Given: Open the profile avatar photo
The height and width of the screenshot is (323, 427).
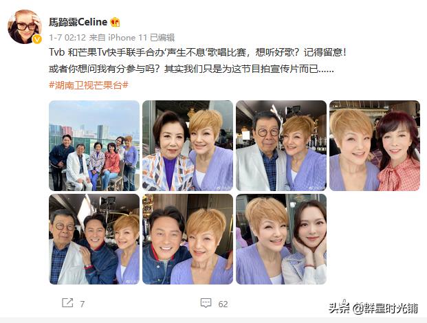Looking at the screenshot, I should pyautogui.click(x=25, y=27).
